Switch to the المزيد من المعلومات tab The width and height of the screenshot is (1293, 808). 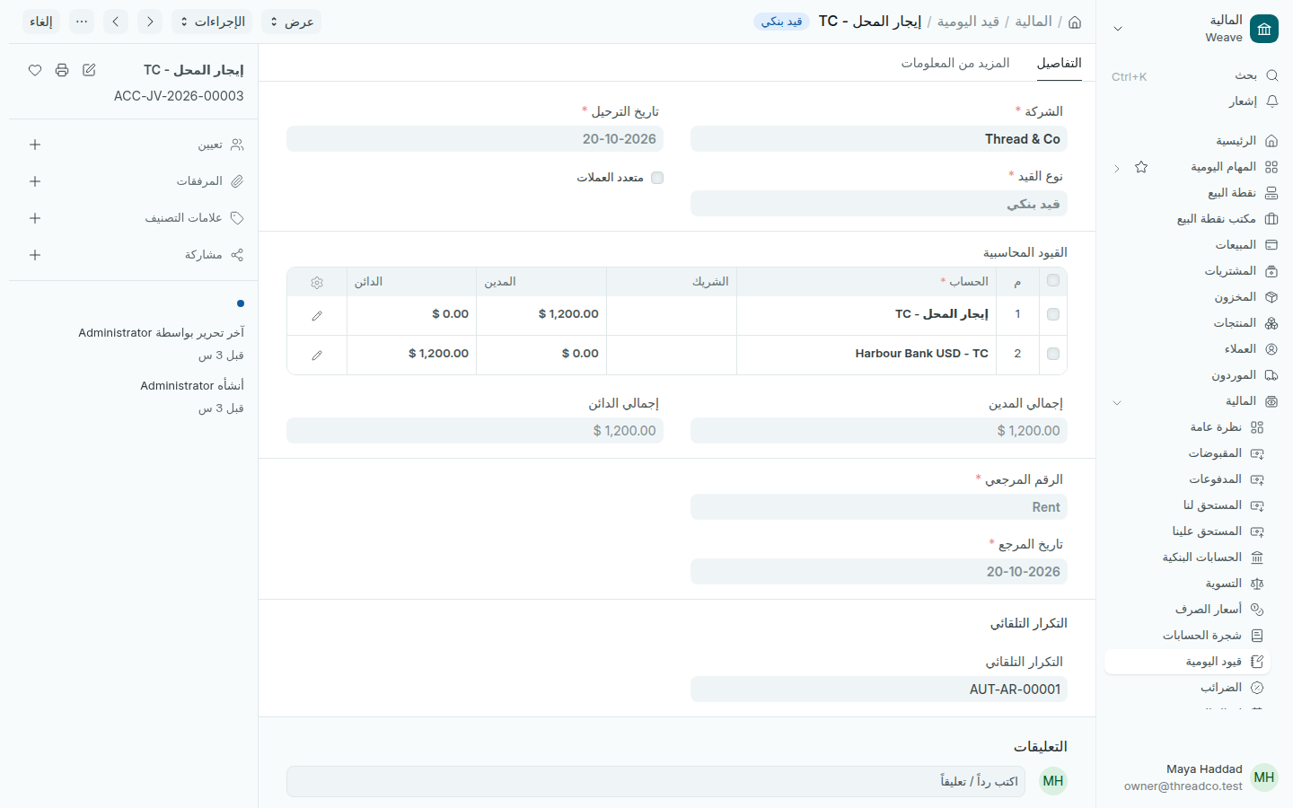click(955, 63)
